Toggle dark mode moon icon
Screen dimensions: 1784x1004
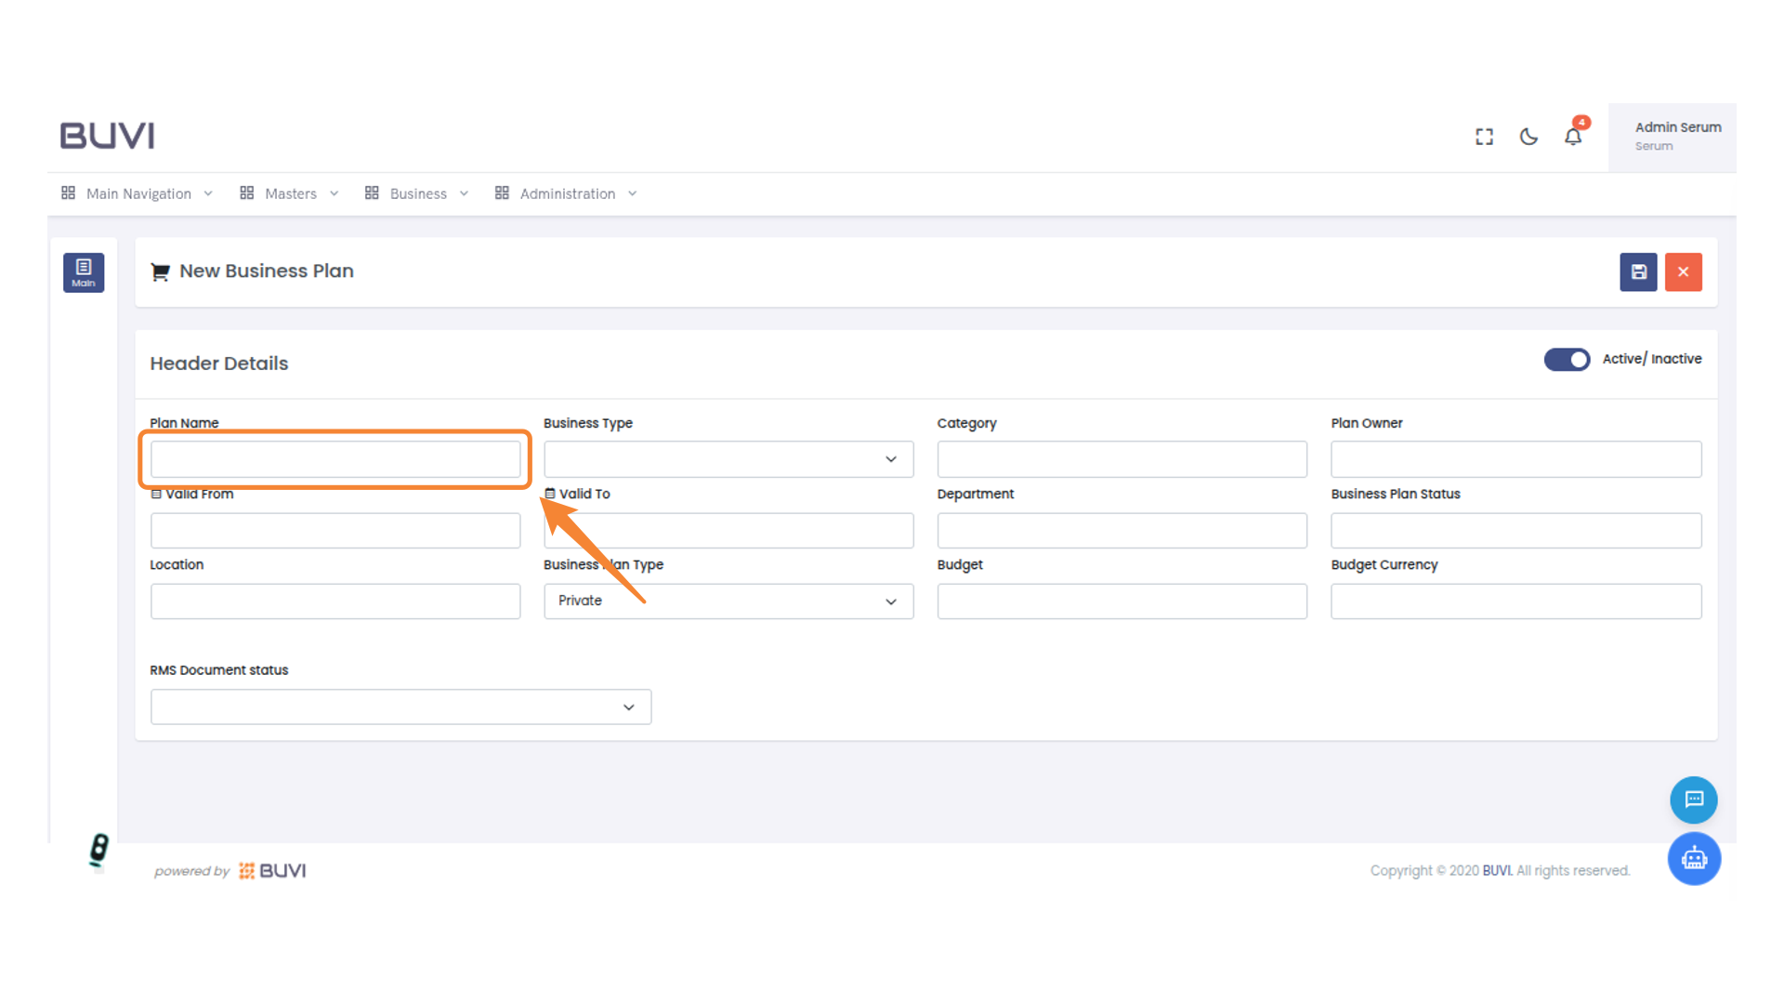coord(1528,138)
